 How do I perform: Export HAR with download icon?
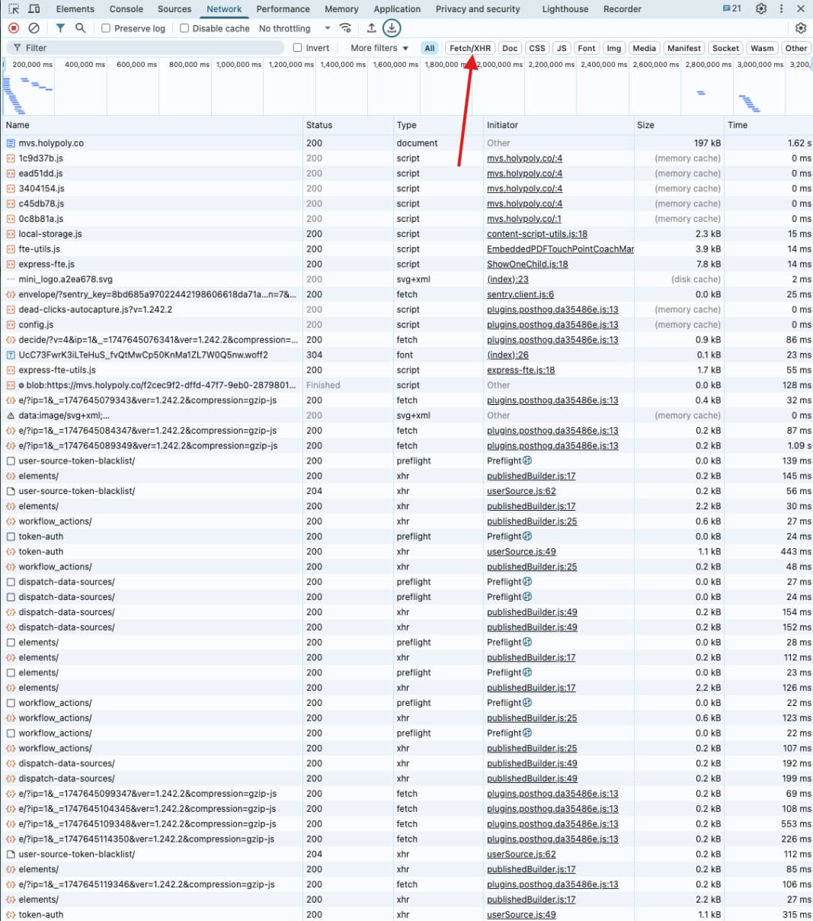click(391, 28)
